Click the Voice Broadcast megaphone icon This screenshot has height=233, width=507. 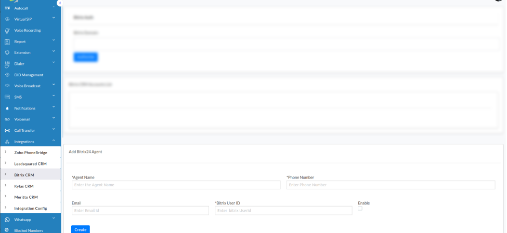[x=7, y=86]
